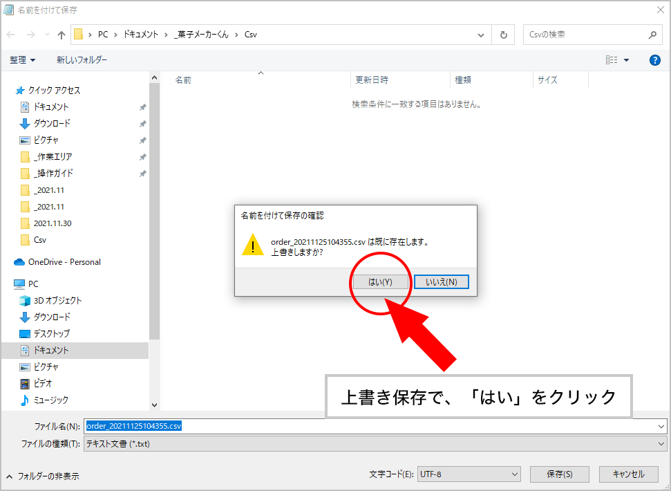This screenshot has height=491, width=671.
Task: Open the recent locations chevron
Action: click(47, 35)
